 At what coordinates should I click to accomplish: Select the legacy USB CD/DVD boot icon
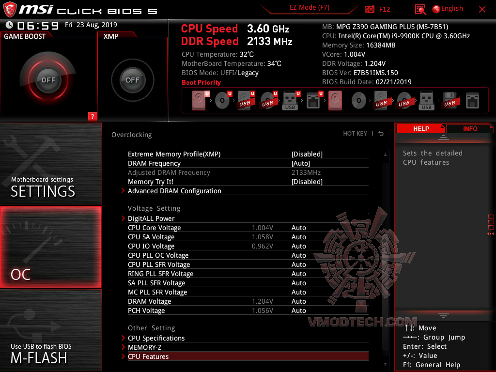(404, 101)
